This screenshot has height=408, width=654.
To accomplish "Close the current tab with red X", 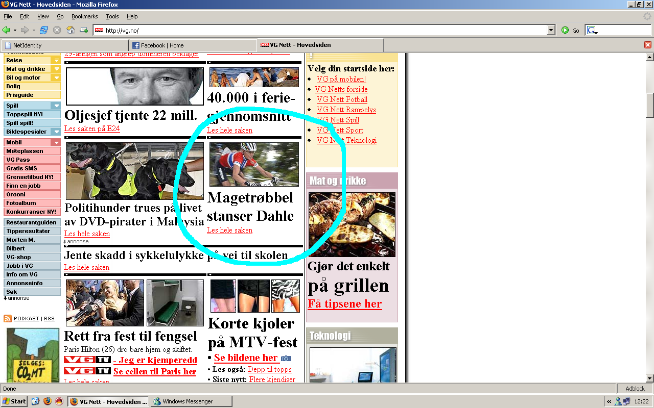I will click(648, 45).
